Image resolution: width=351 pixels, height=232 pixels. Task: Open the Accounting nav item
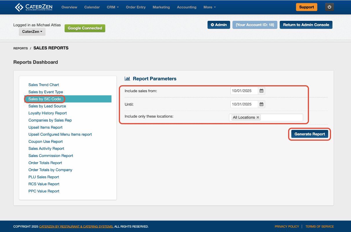coord(187,7)
